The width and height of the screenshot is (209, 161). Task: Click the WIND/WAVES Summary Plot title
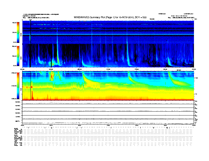(x=110, y=17)
